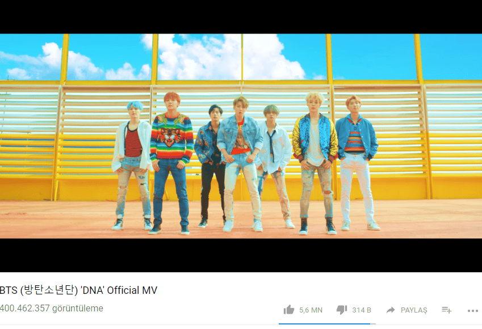482x329 pixels.
Task: Click the 5,6 MN like count
Action: point(311,310)
